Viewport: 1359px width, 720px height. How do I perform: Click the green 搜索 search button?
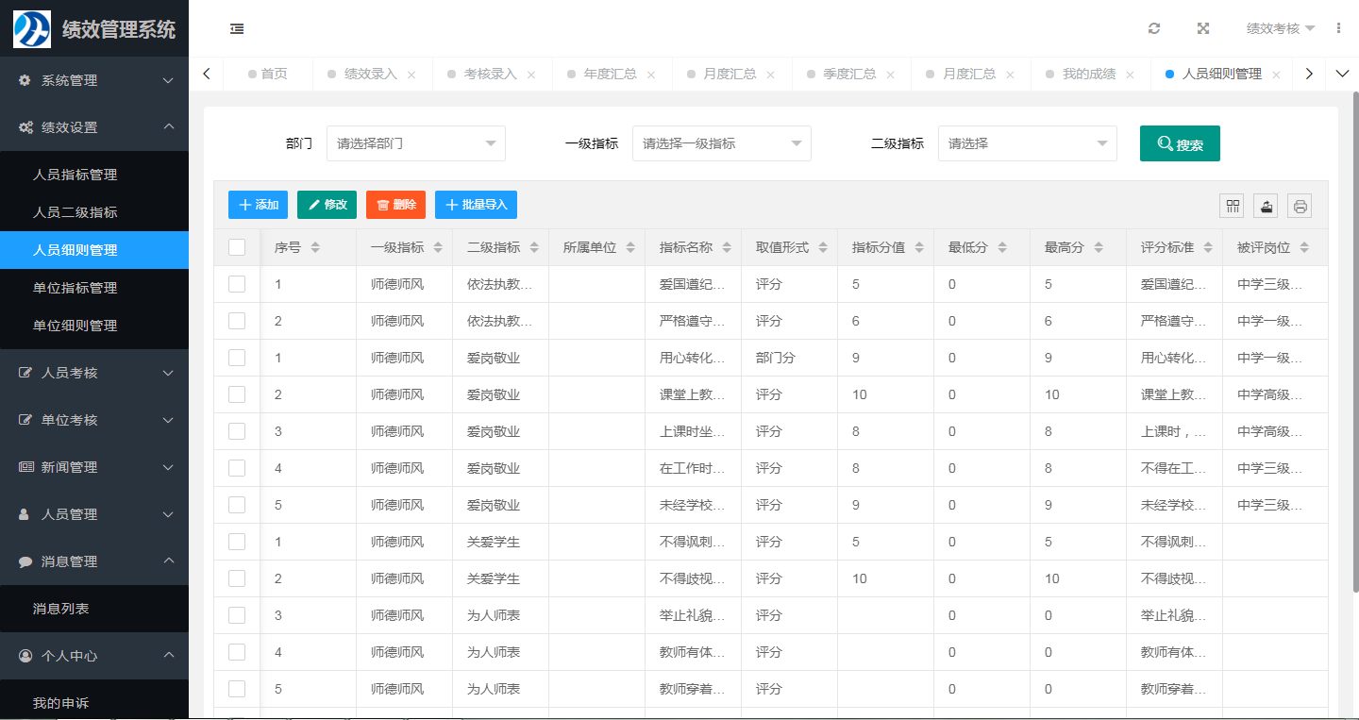(1180, 143)
